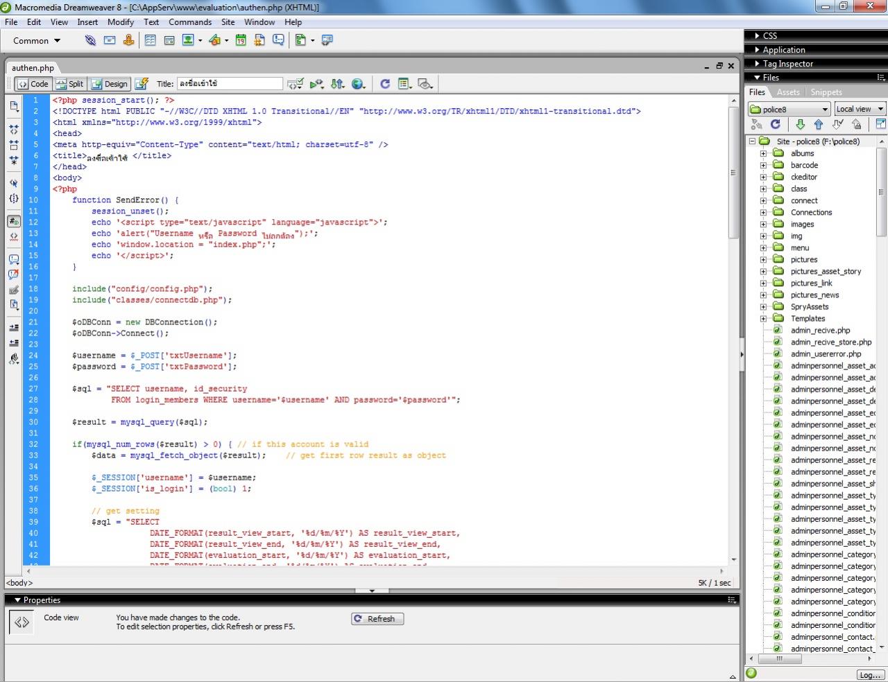Click the Outdent Code icon
888x682 pixels.
14,342
